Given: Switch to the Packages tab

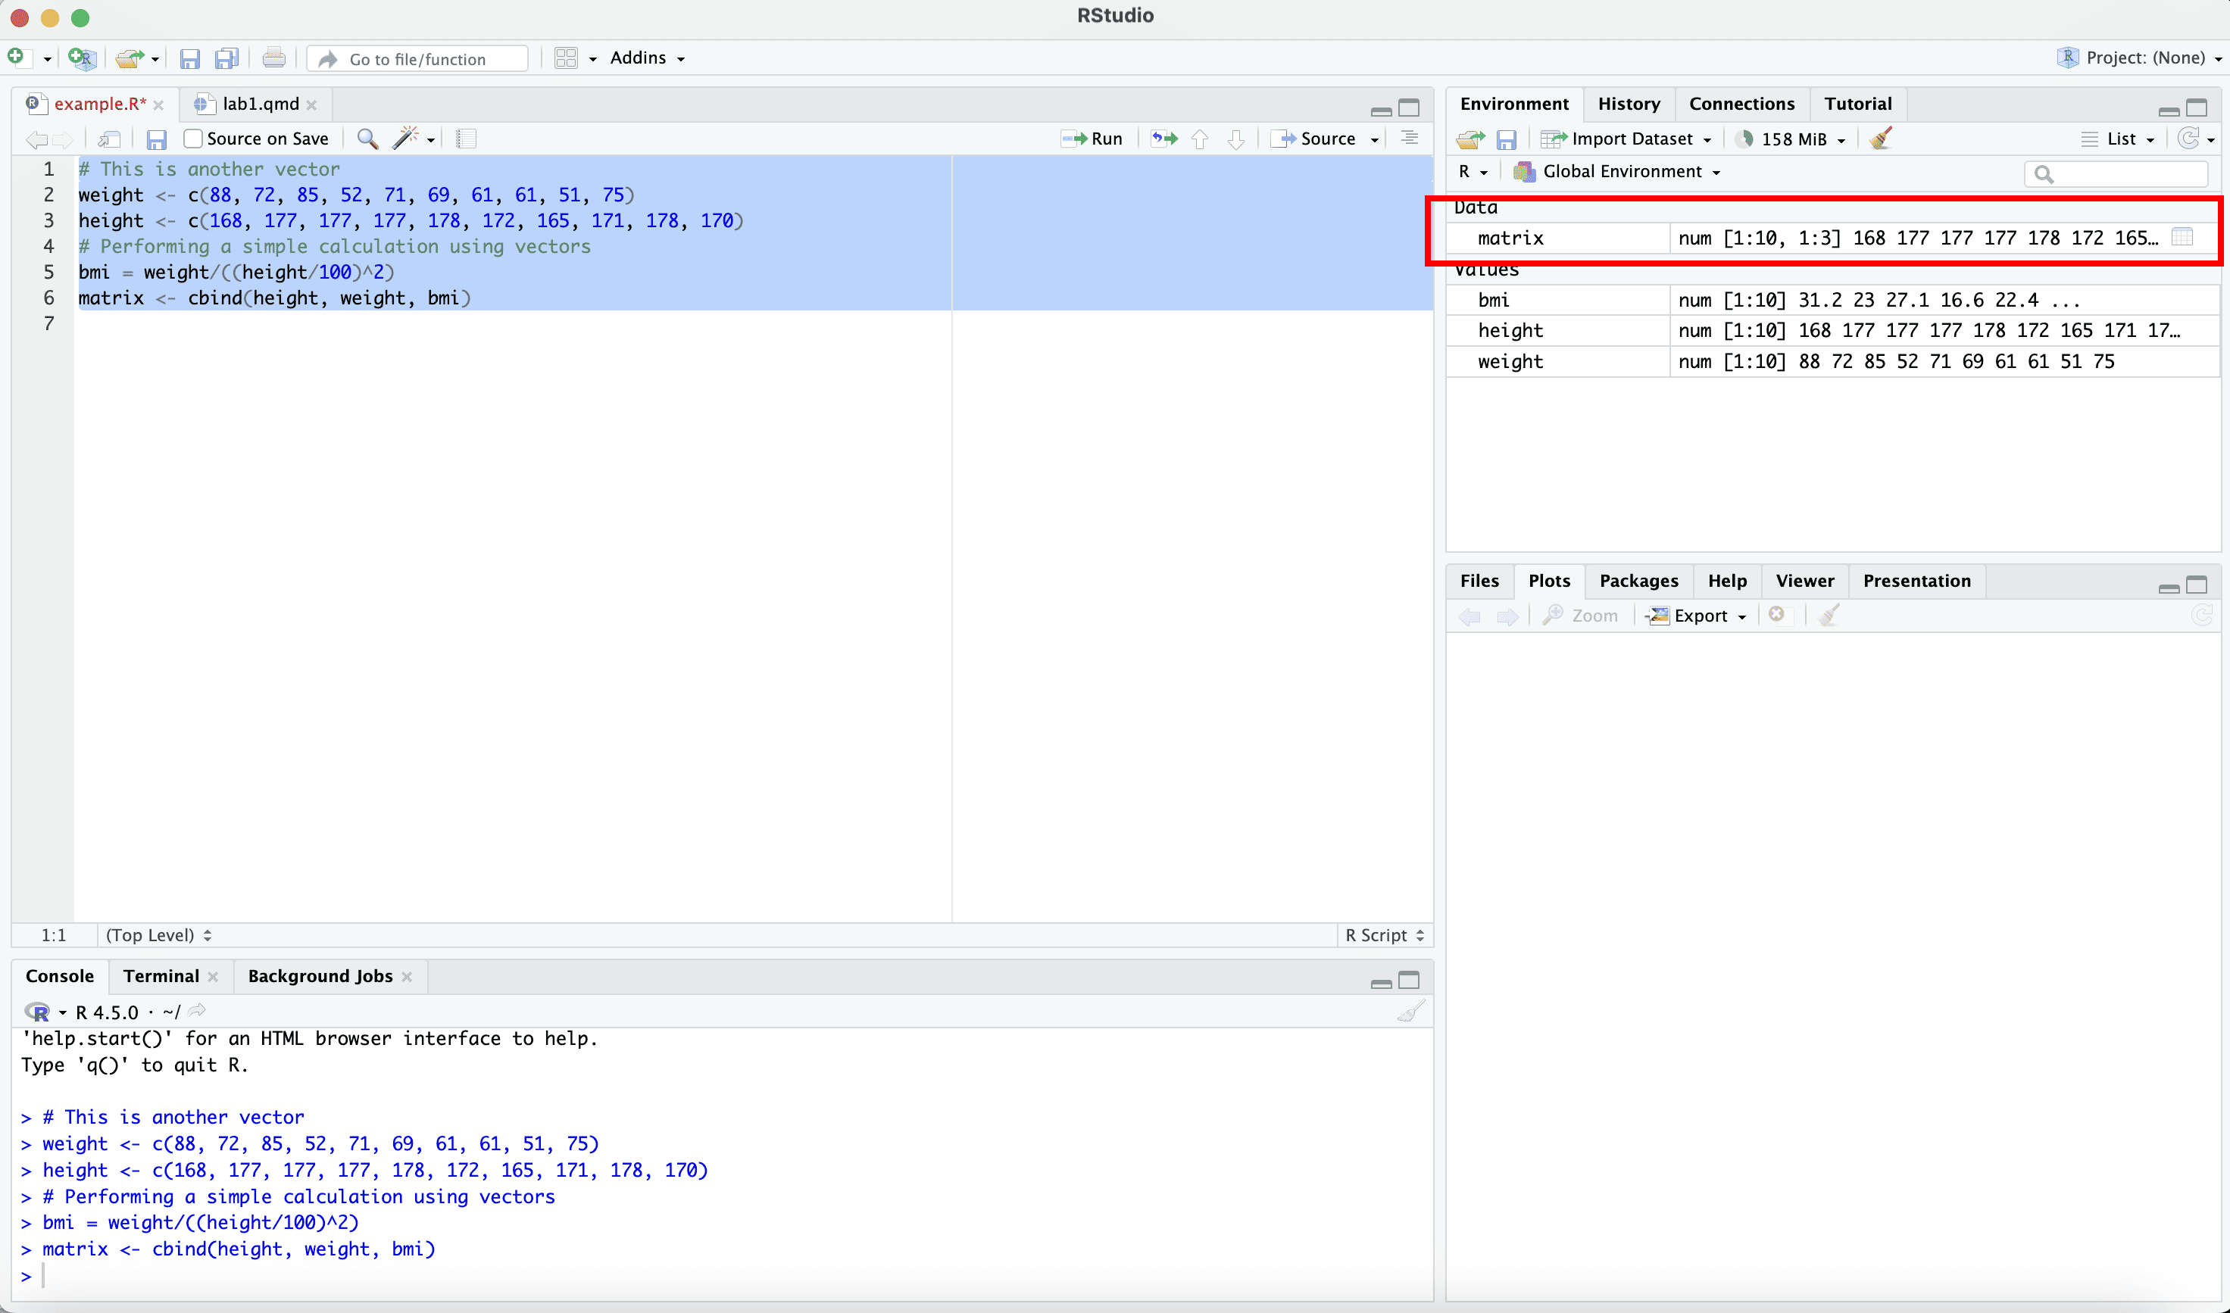Looking at the screenshot, I should coord(1638,581).
